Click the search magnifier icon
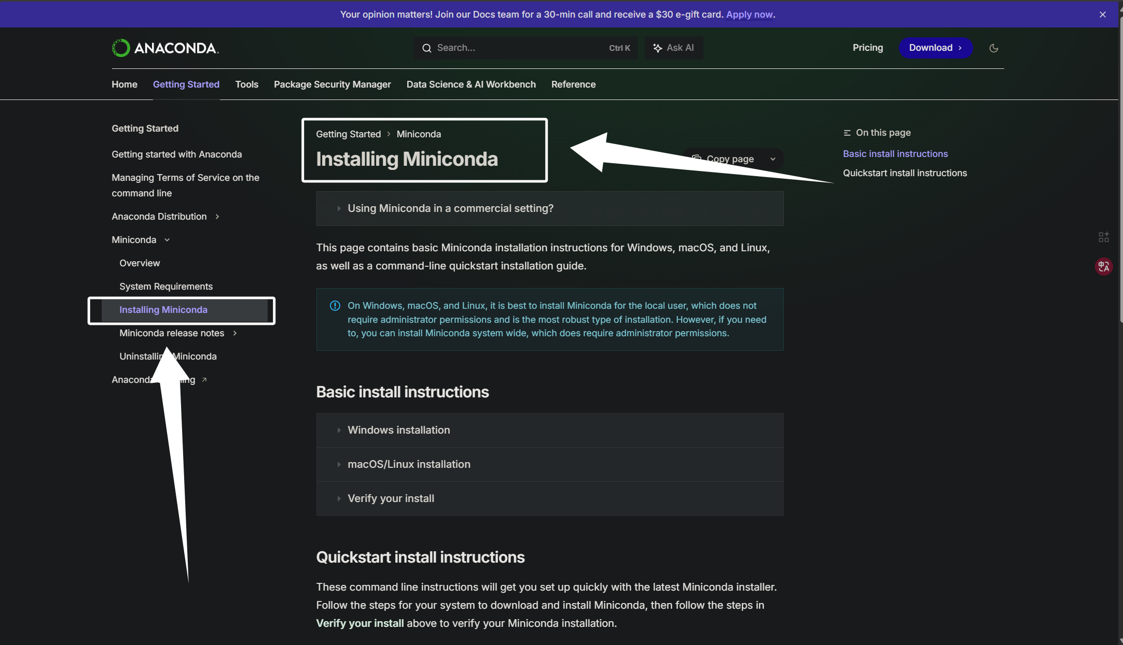This screenshot has width=1123, height=645. 426,48
